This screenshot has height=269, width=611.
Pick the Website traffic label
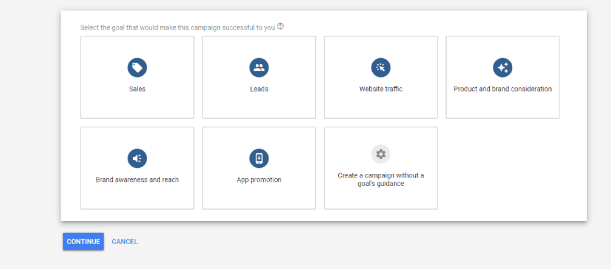(381, 89)
